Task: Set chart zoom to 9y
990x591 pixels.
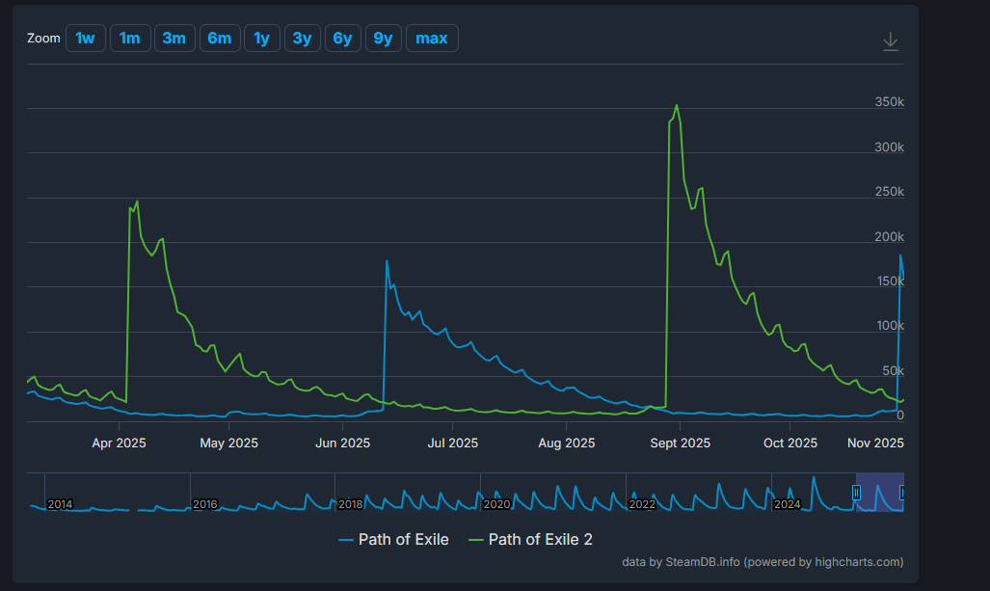Action: pyautogui.click(x=384, y=39)
